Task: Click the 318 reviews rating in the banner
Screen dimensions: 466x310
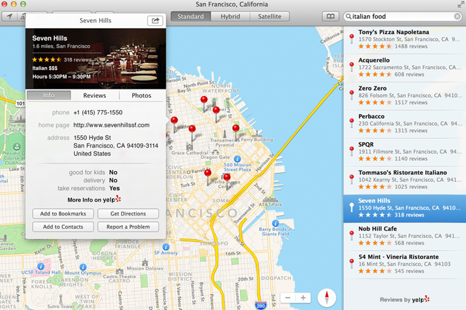Action: point(62,60)
